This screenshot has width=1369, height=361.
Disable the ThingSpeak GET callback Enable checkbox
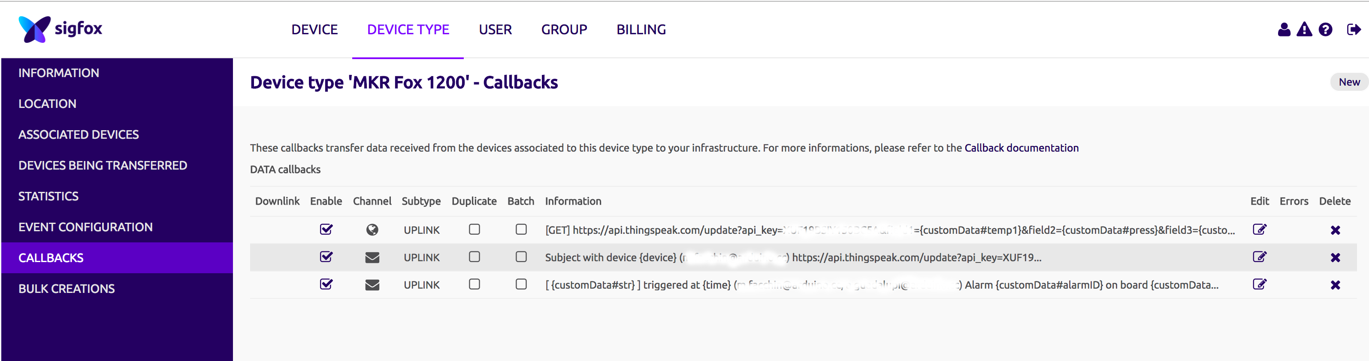point(326,230)
